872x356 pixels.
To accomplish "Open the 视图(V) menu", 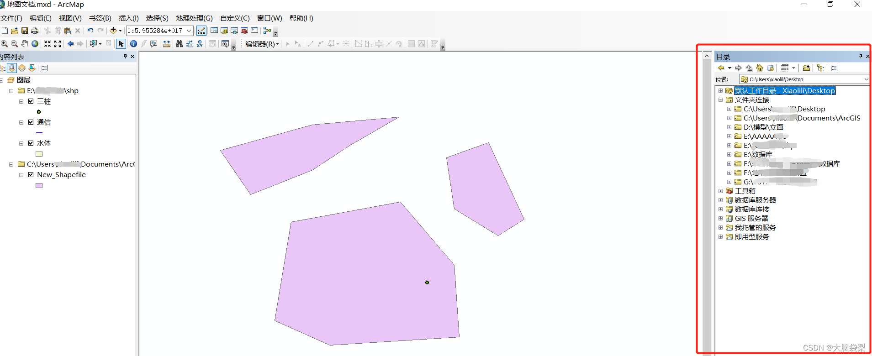I will pos(70,18).
